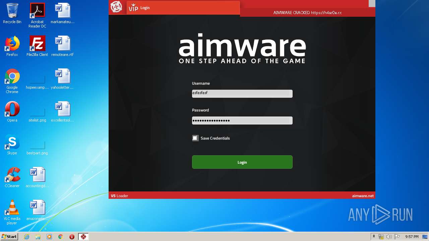Click the 9:57 PM taskbar clock
429x241 pixels.
point(412,237)
